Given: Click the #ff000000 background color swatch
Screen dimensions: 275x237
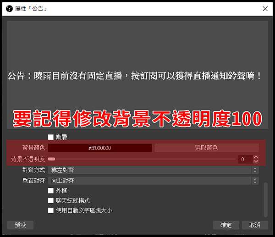Looking at the screenshot, I should click(x=100, y=148).
